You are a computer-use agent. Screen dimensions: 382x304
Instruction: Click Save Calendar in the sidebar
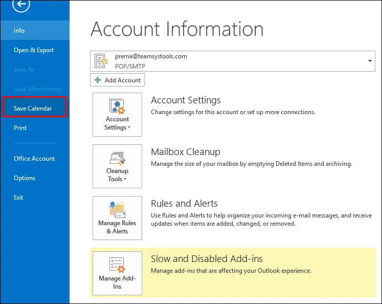[33, 108]
